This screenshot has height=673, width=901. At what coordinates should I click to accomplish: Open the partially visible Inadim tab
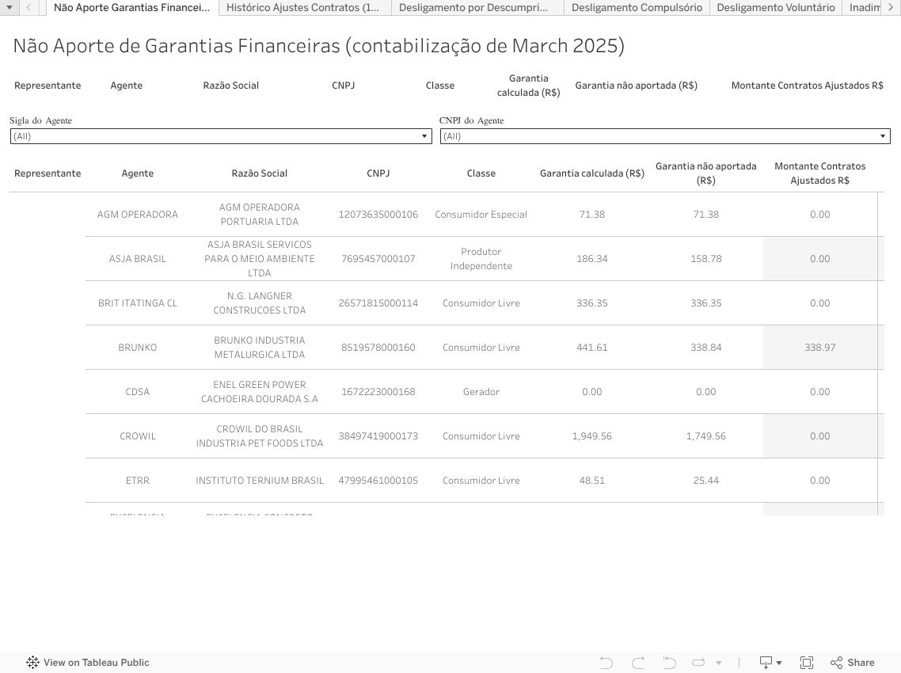(x=864, y=7)
